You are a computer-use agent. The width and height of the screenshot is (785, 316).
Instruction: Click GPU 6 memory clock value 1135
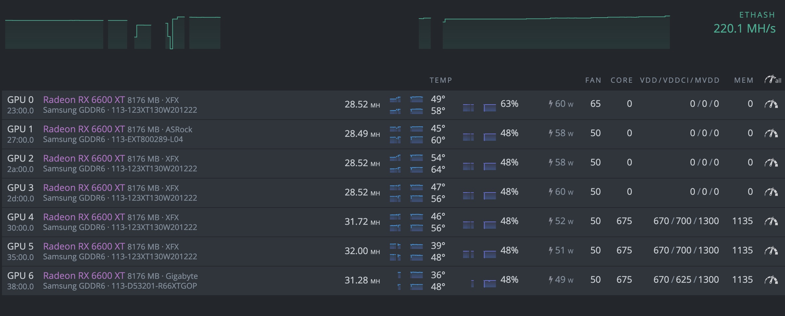point(742,280)
